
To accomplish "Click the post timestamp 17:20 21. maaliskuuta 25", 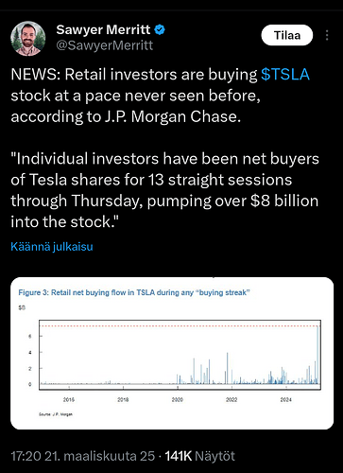I will (83, 456).
